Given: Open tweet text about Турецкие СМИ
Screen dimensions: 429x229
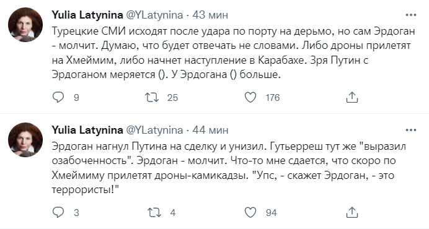Looking at the screenshot, I should (233, 53).
